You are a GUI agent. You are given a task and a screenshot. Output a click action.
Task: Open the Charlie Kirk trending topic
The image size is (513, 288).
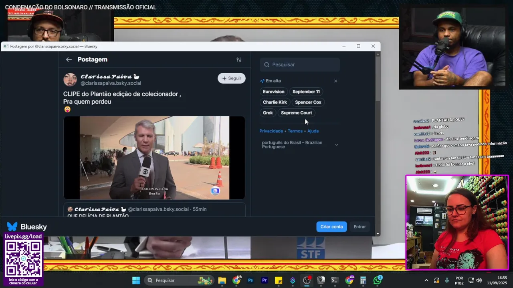[275, 102]
